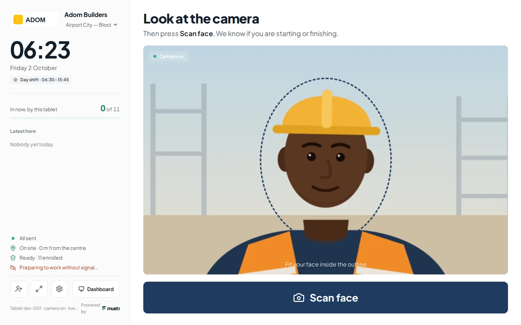Click the Camera on indicator badge

[169, 56]
